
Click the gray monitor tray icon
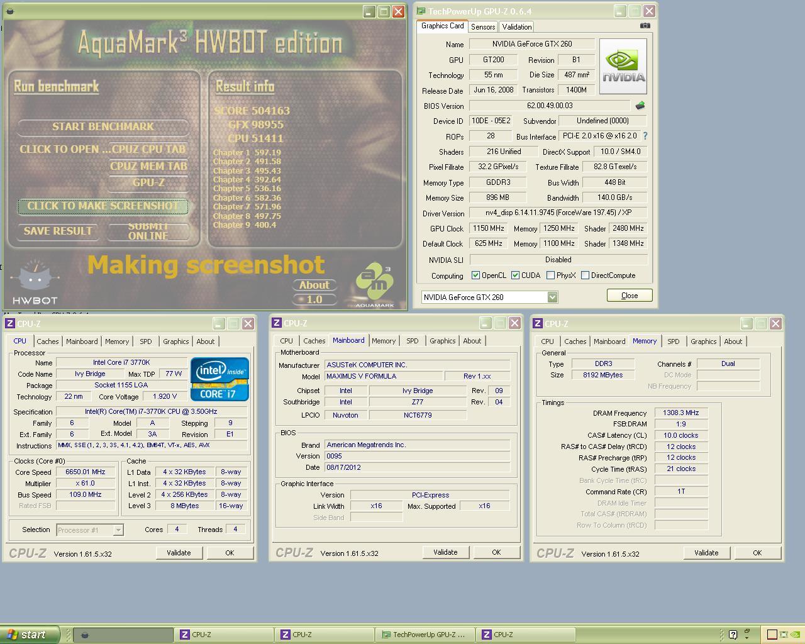coord(784,635)
